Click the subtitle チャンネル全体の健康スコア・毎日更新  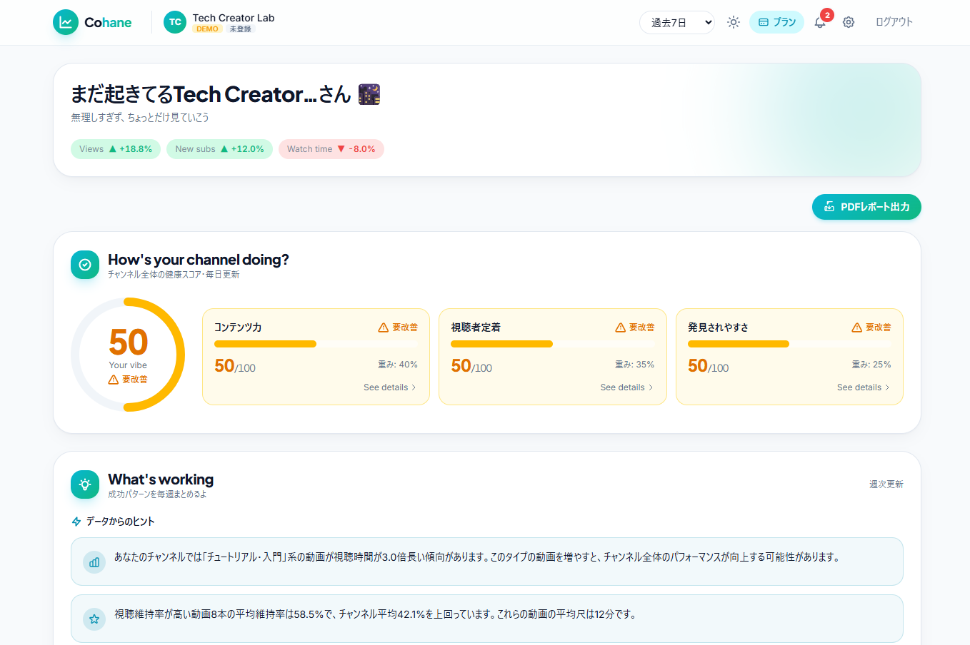pyautogui.click(x=174, y=275)
